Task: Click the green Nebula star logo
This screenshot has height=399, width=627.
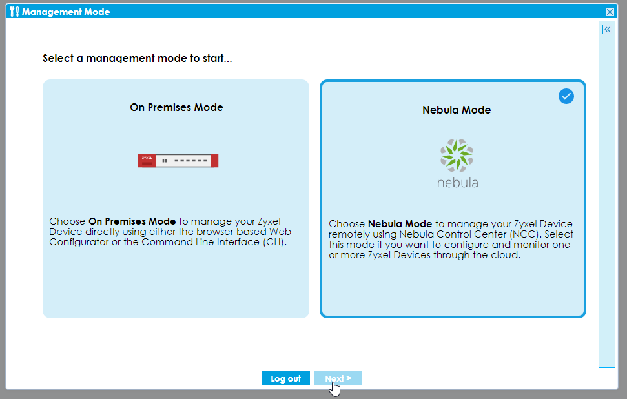Action: click(456, 156)
